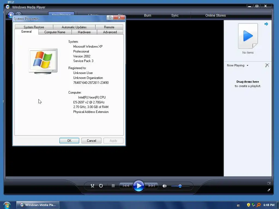This screenshot has width=279, height=209.
Task: Open the Online Stores tab
Action: tap(216, 16)
